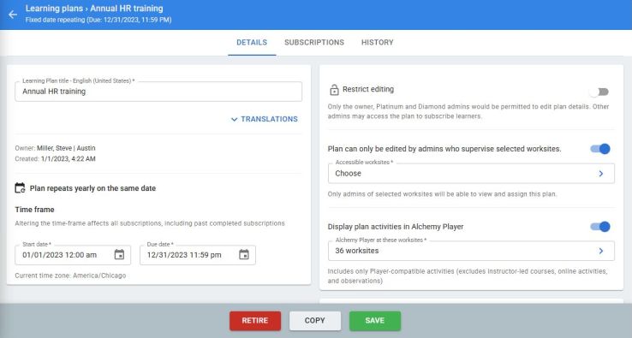This screenshot has height=338, width=632.
Task: Click the owner name Miller, Steve | Austin
Action: (66, 148)
